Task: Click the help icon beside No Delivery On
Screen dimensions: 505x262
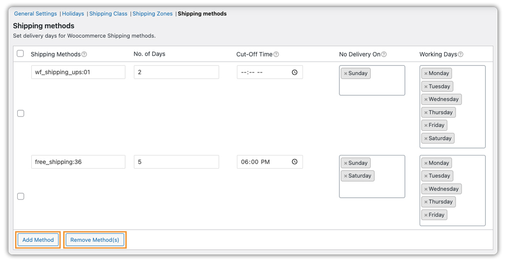Action: click(x=384, y=55)
